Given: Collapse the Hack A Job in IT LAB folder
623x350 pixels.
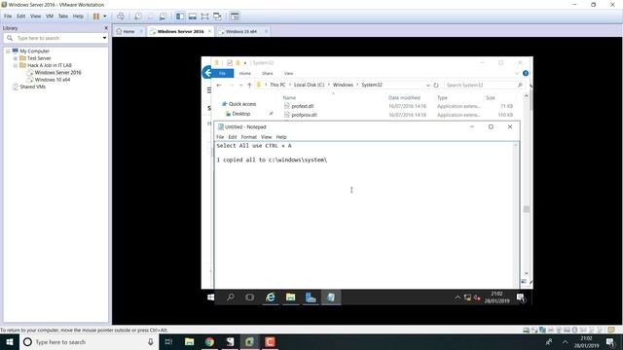Looking at the screenshot, I should (x=16, y=65).
